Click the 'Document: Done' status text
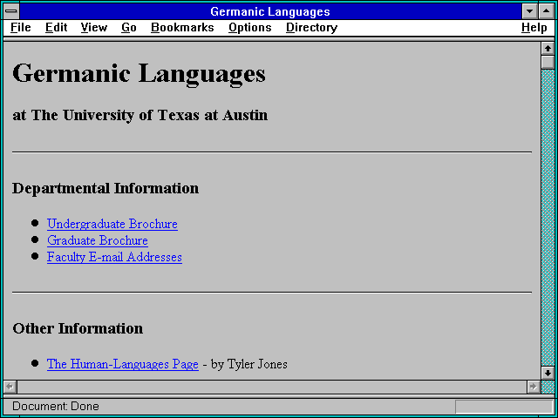 pos(56,407)
